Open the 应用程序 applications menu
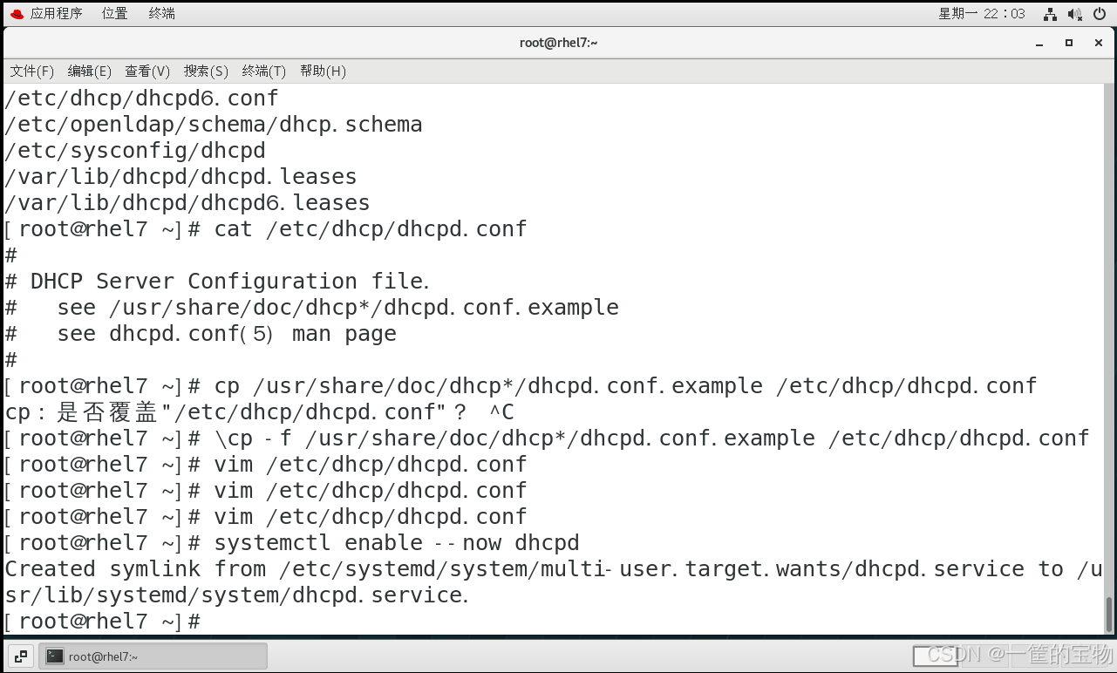Screen dimensions: 1117x673 tap(56, 13)
